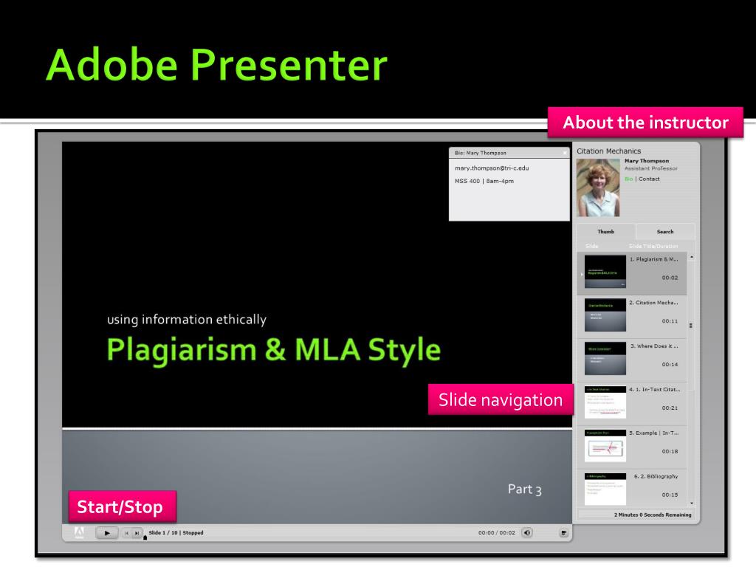Click the slide list scrollbar handle
The width and height of the screenshot is (756, 567).
(x=691, y=326)
